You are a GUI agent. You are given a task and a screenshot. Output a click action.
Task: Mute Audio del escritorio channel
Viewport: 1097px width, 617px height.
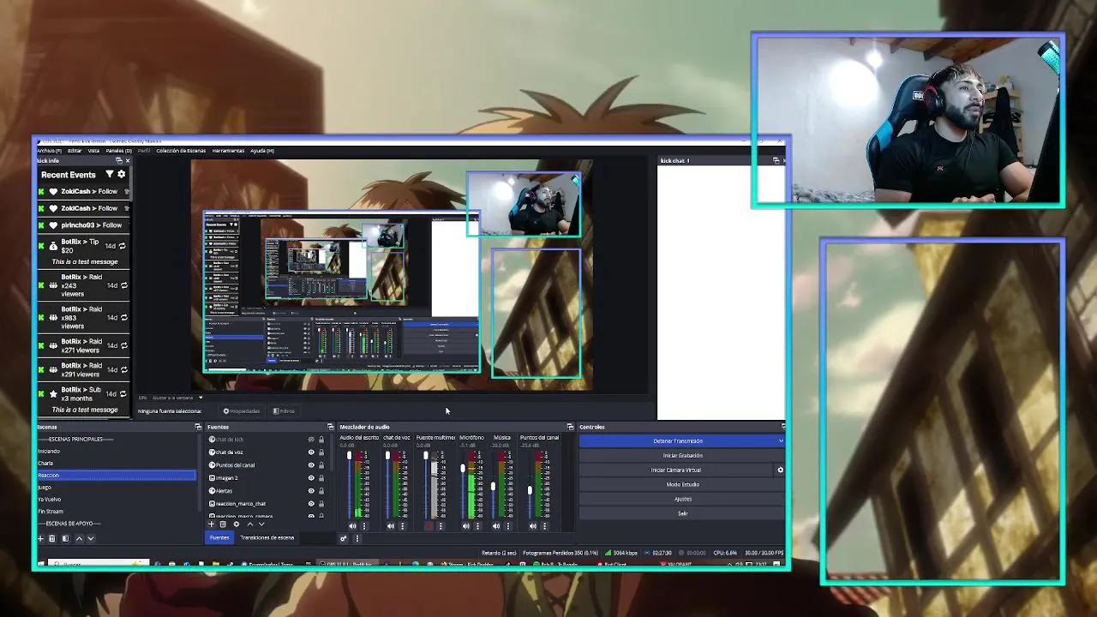(352, 526)
